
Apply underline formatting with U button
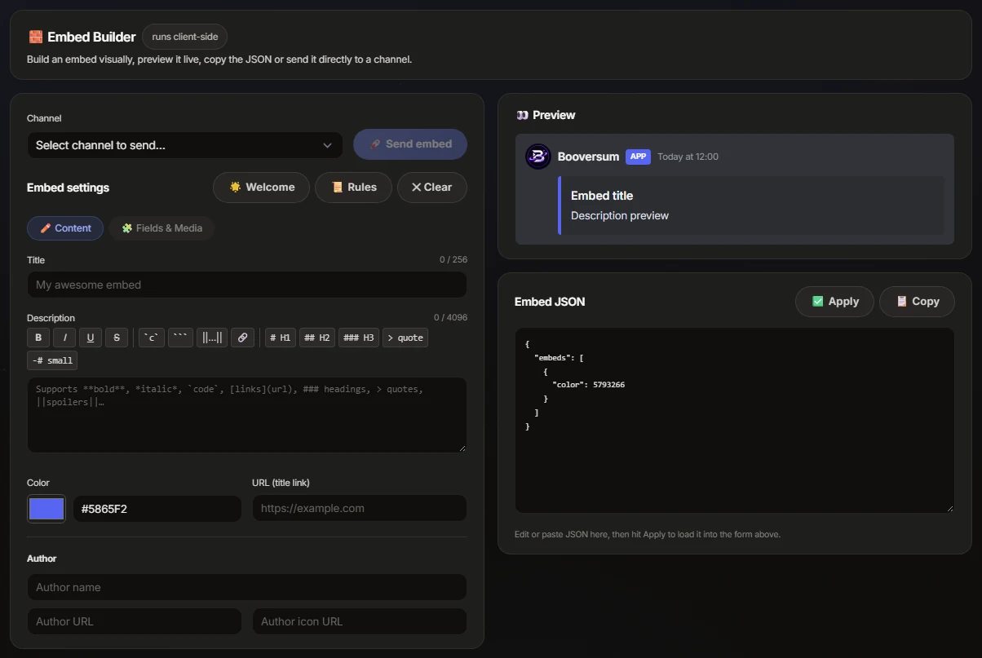91,338
